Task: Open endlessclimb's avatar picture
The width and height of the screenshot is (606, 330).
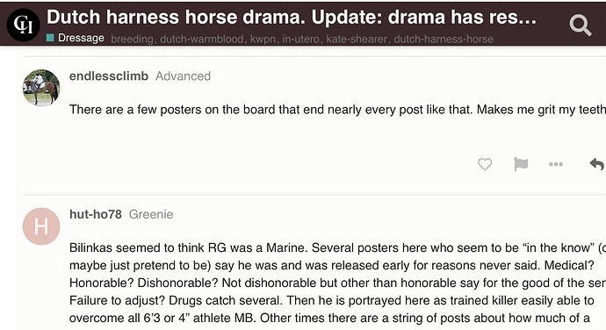Action: 41,88
